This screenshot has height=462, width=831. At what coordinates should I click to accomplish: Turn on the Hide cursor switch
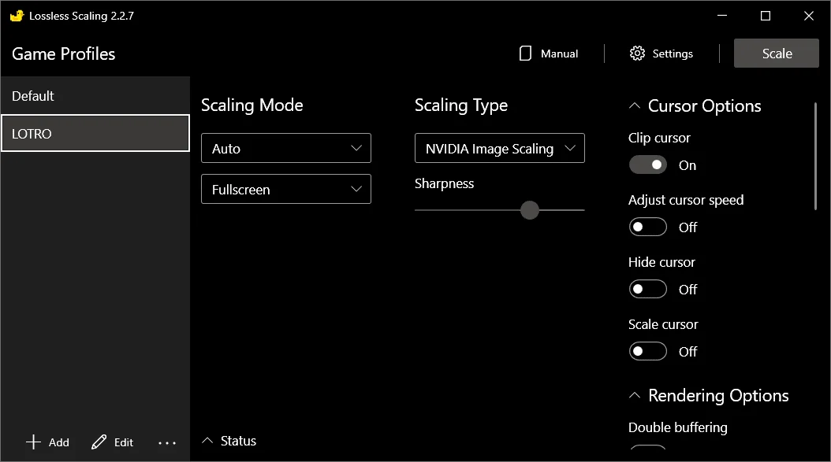coord(647,289)
